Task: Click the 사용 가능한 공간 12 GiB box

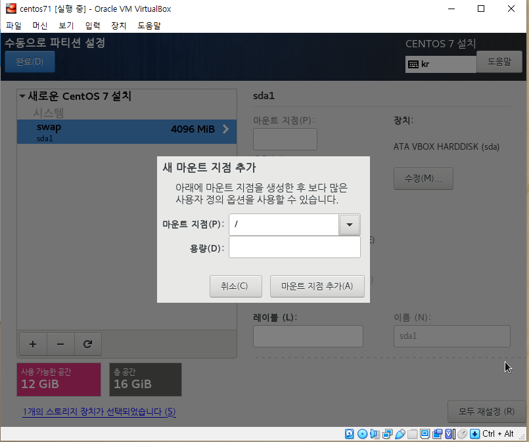Action: [58, 380]
